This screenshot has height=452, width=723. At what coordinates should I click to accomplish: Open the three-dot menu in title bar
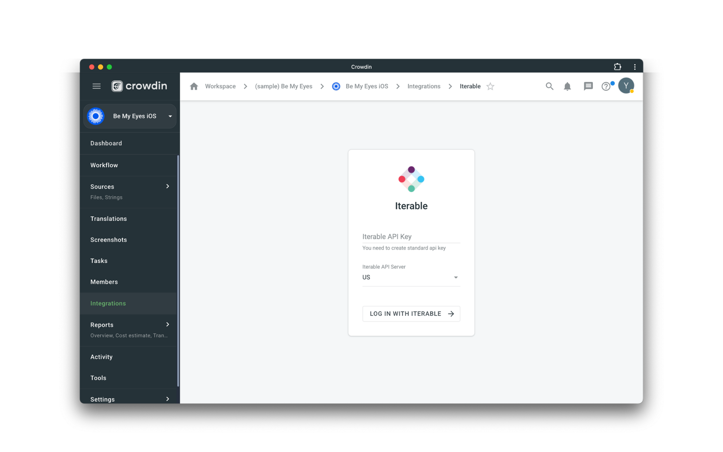[635, 67]
